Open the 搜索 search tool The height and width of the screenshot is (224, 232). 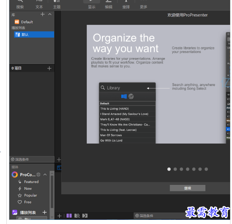click(20, 5)
